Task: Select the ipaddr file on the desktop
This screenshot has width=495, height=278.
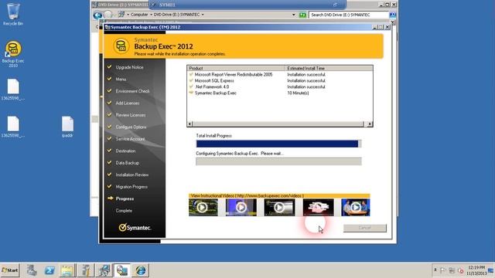Action: [67, 127]
